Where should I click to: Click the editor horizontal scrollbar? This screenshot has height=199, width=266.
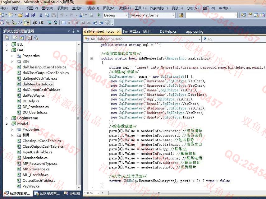click(x=159, y=193)
